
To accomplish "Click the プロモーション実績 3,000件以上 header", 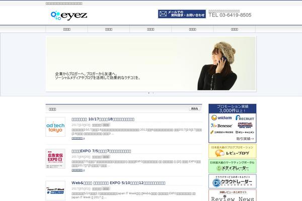I will click(x=233, y=109).
